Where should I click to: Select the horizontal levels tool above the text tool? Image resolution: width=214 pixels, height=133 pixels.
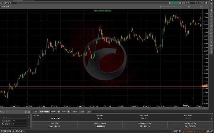tap(211, 39)
